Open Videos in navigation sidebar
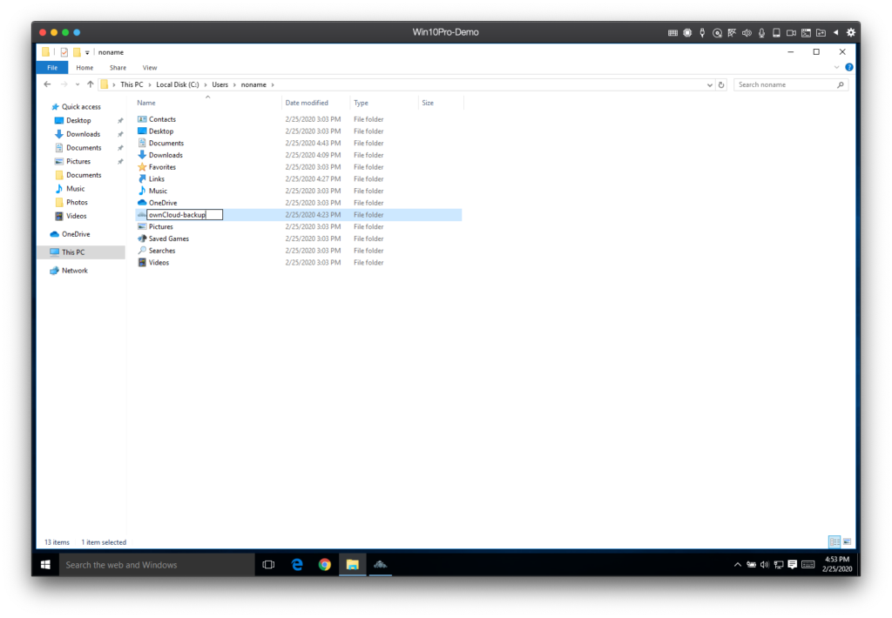This screenshot has height=618, width=892. 77,216
